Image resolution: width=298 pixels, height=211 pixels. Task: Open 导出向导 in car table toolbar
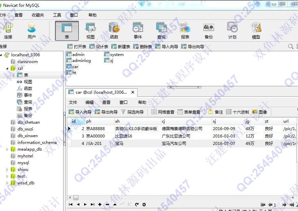pyautogui.click(x=106, y=112)
